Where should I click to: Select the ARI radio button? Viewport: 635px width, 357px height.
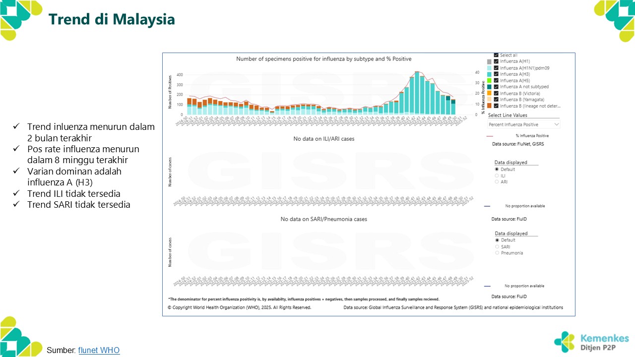tap(497, 182)
